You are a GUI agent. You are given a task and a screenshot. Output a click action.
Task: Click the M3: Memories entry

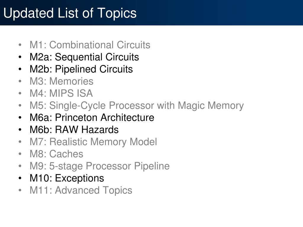point(62,81)
